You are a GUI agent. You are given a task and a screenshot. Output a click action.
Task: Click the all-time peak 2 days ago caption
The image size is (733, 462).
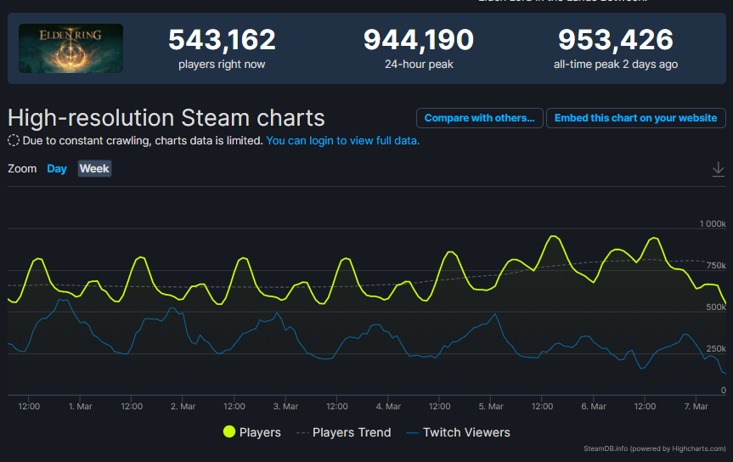coord(616,65)
